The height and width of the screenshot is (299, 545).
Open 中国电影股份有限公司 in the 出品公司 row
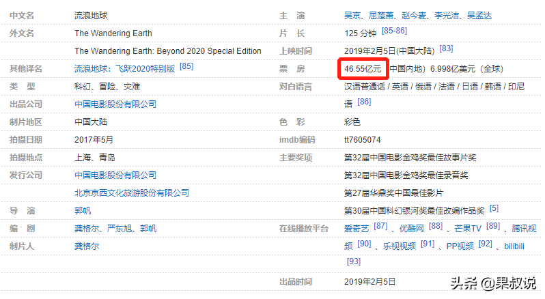click(115, 104)
